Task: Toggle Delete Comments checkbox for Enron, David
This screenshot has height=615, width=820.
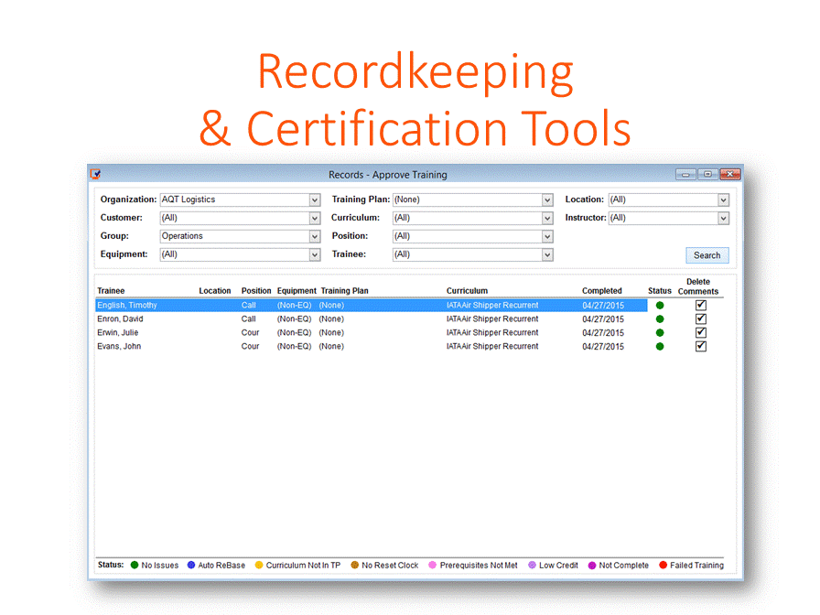Action: (x=701, y=319)
